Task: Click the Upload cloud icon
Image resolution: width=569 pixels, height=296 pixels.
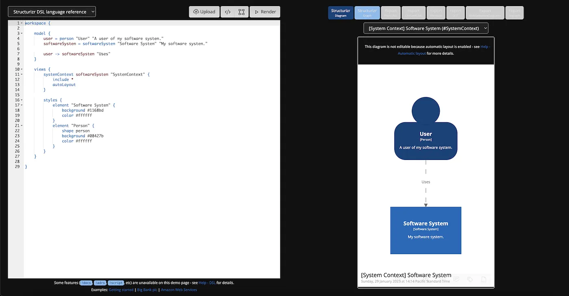Action: 196,12
